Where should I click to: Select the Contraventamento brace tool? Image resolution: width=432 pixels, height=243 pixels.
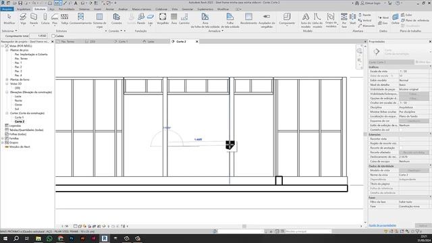pos(80,19)
